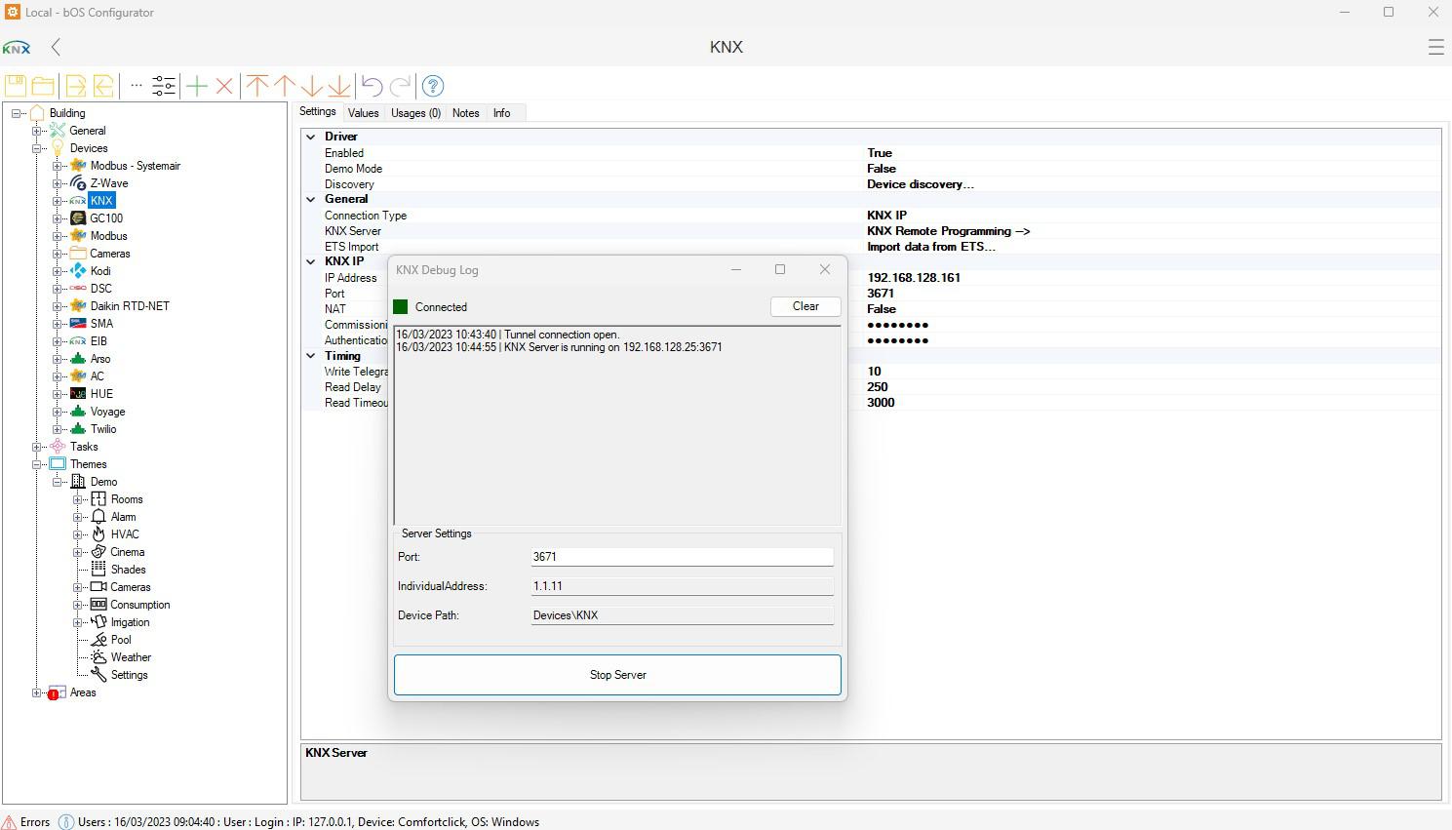
Task: Select the Irrigation theme item
Action: (x=130, y=622)
